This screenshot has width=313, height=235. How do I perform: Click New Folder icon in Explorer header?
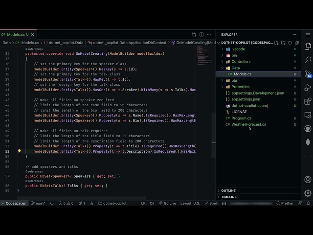[283, 43]
